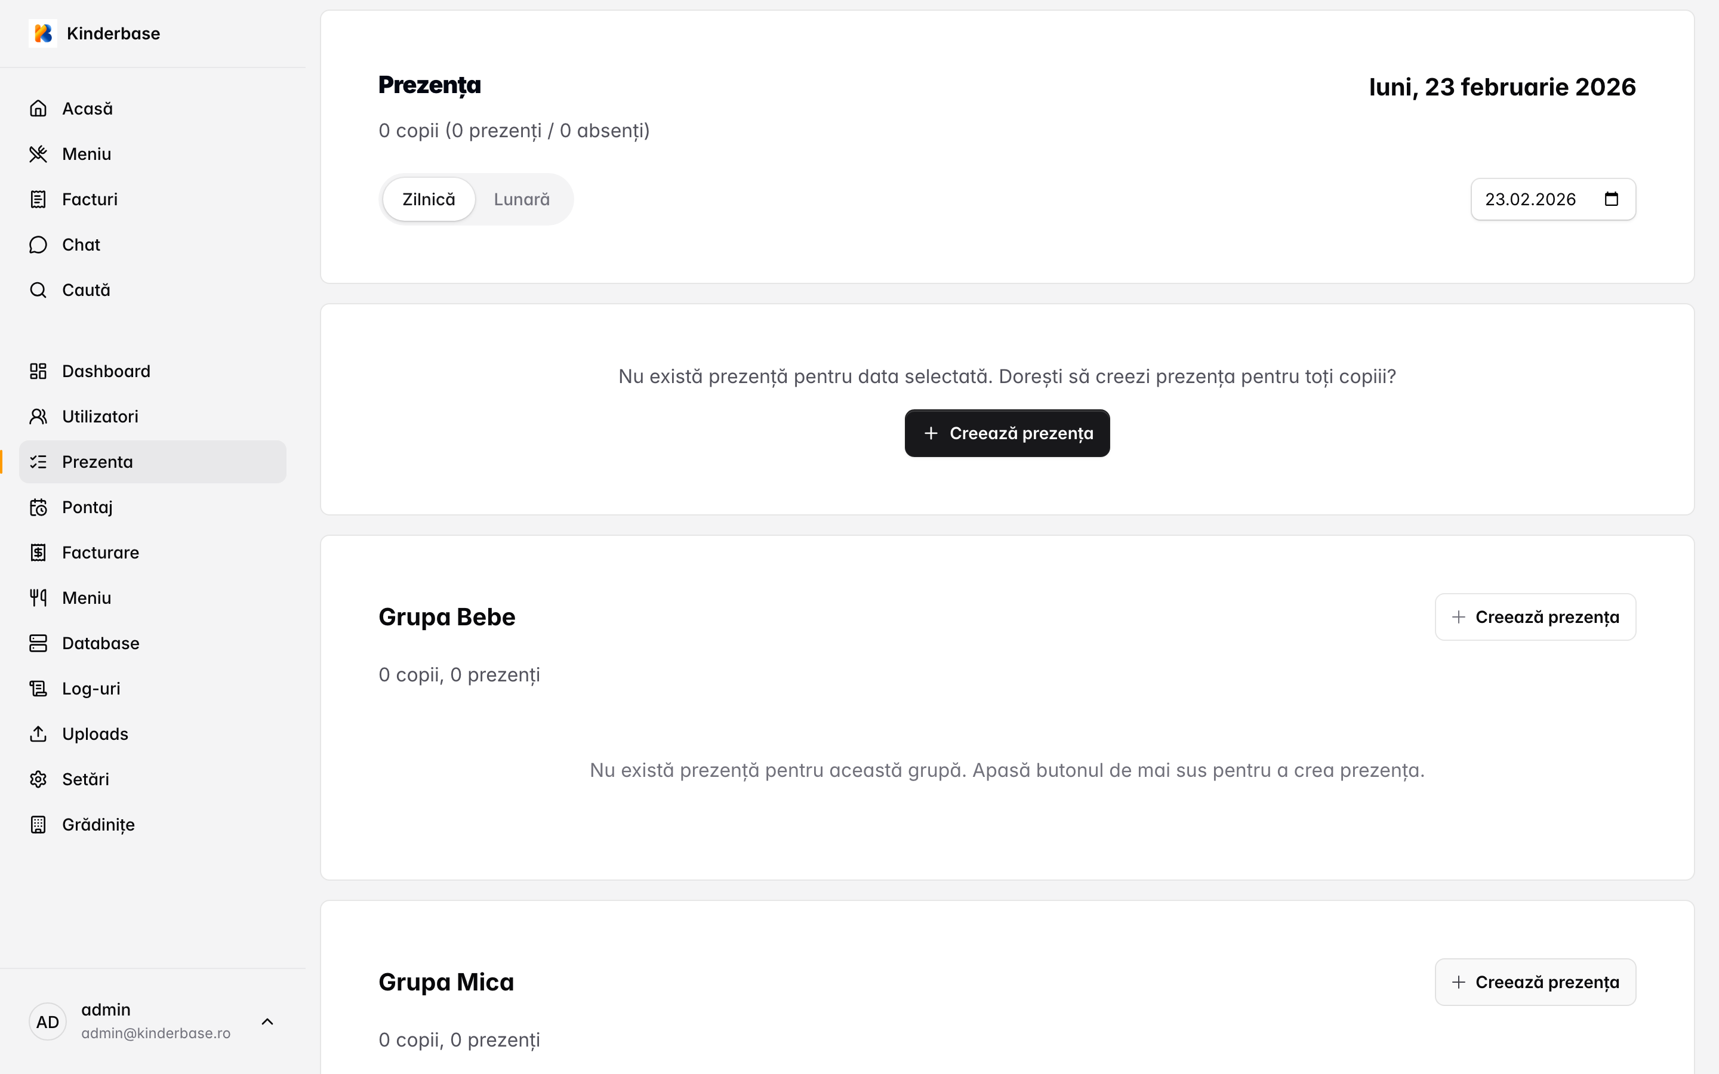Click the Kinderbase logo icon
Viewport: 1719px width, 1074px height.
point(42,33)
